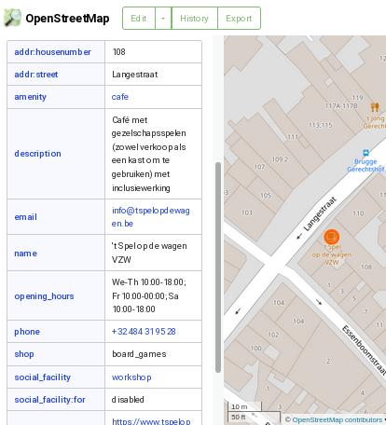Click building number 102 on the map
This screenshot has width=386, height=425.
click(273, 335)
